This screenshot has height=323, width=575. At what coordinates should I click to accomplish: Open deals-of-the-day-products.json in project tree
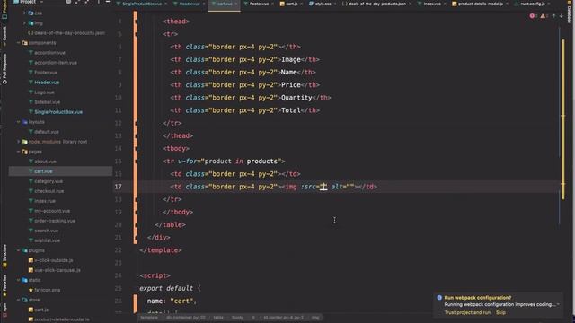coord(66,32)
